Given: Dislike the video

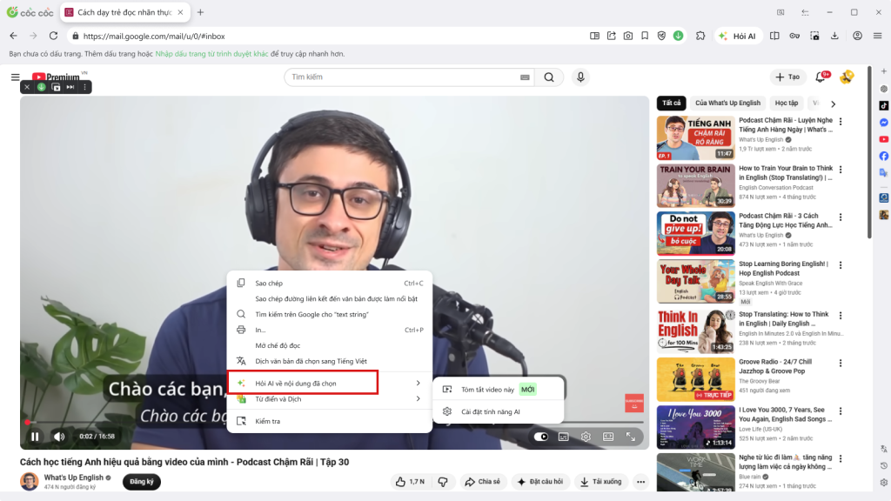Looking at the screenshot, I should 443,482.
